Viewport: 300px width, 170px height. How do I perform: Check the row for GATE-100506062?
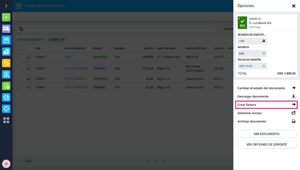(x=19, y=66)
